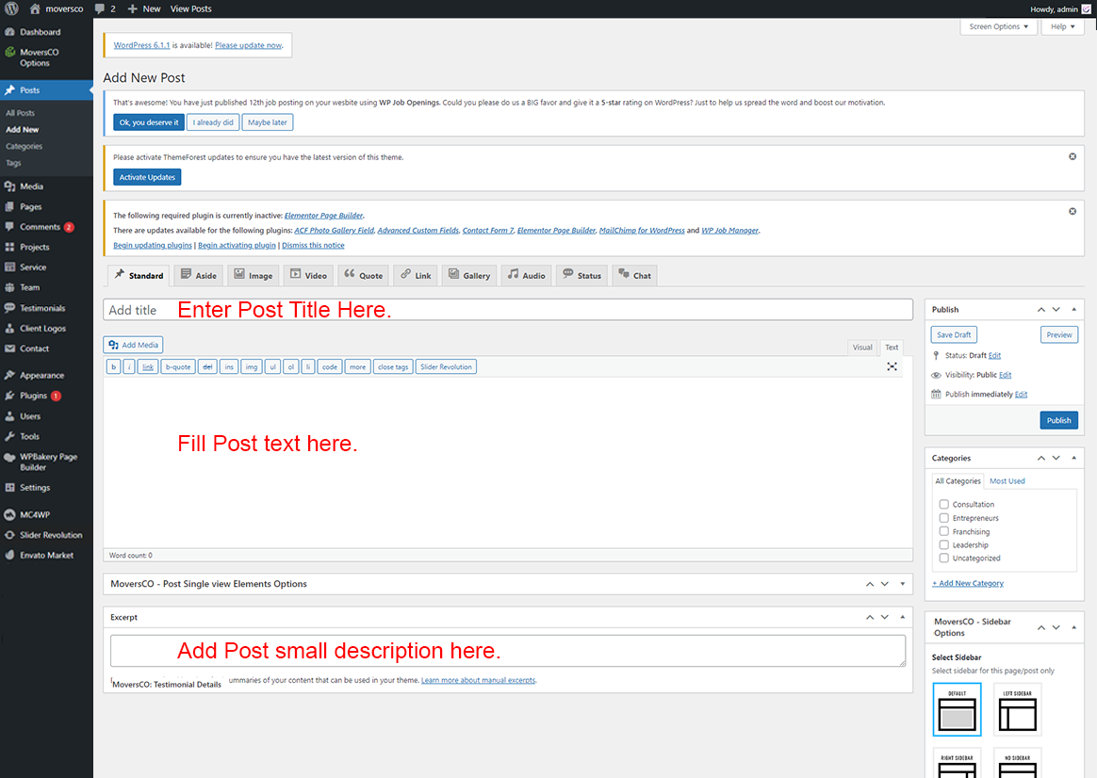This screenshot has height=778, width=1097.
Task: Switch to the Visual editor tab
Action: (862, 348)
